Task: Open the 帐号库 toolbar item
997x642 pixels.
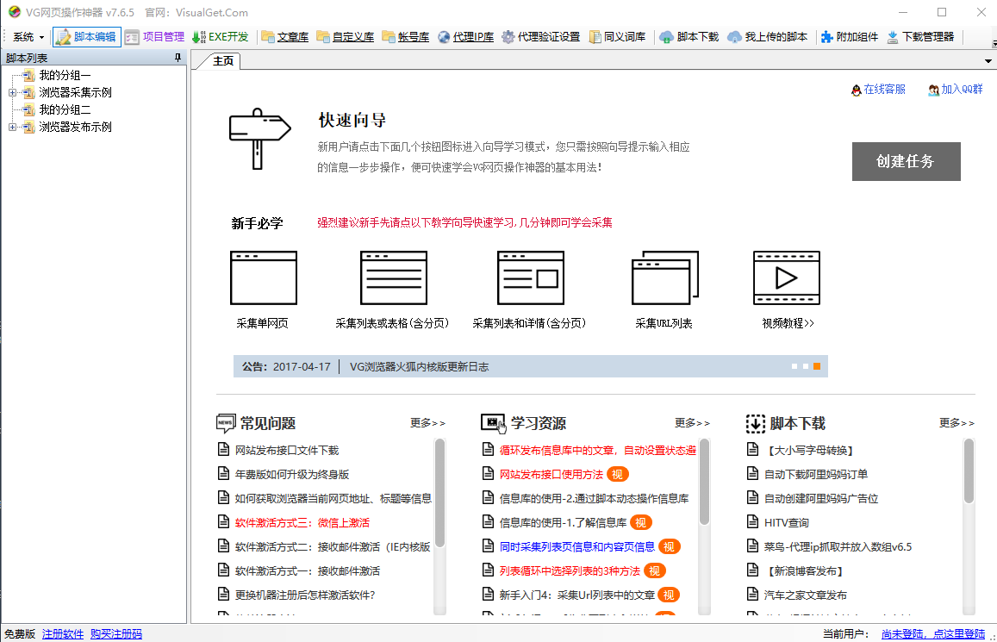Action: [x=406, y=37]
